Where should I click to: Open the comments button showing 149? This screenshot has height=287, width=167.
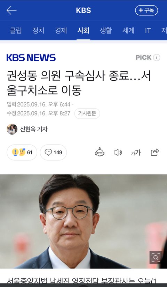(54, 152)
